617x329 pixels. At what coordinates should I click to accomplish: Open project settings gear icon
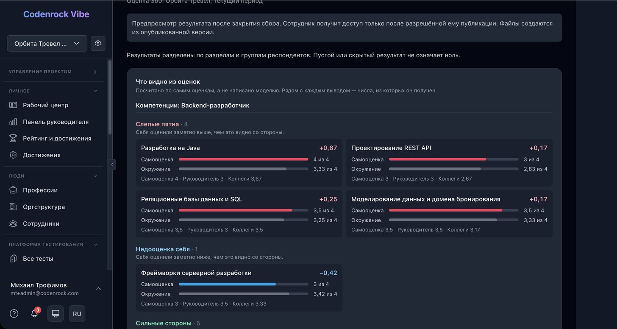pyautogui.click(x=98, y=43)
